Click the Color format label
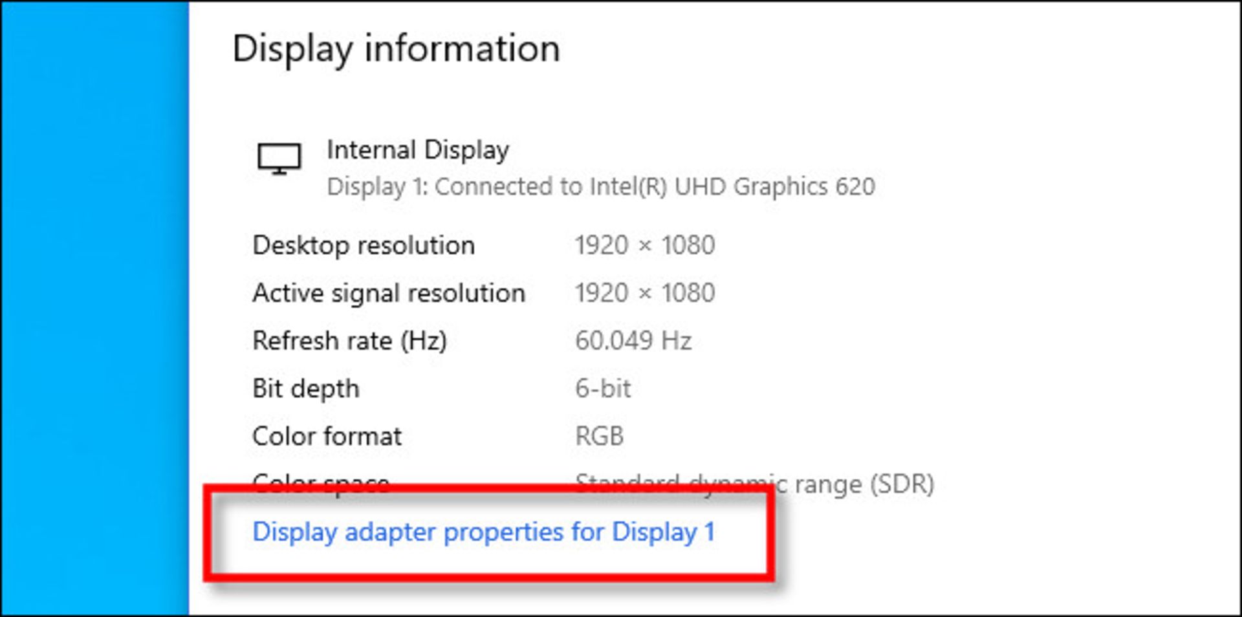The height and width of the screenshot is (617, 1242). pyautogui.click(x=327, y=437)
